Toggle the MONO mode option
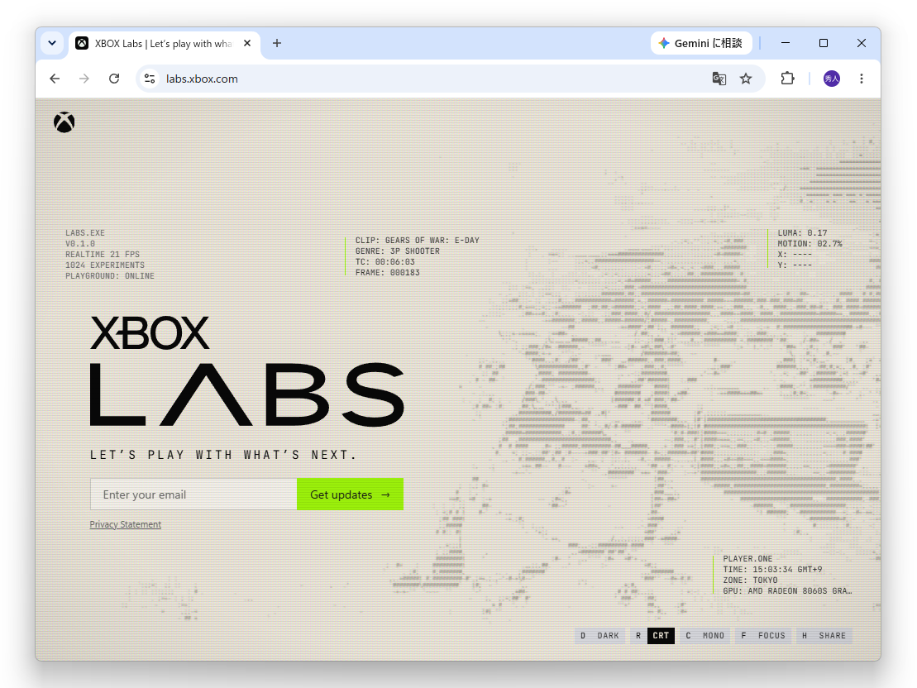Image resolution: width=917 pixels, height=688 pixels. point(705,635)
